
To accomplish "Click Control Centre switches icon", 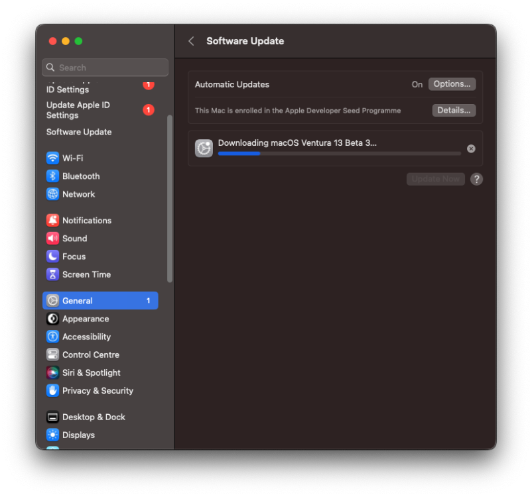I will (x=52, y=355).
